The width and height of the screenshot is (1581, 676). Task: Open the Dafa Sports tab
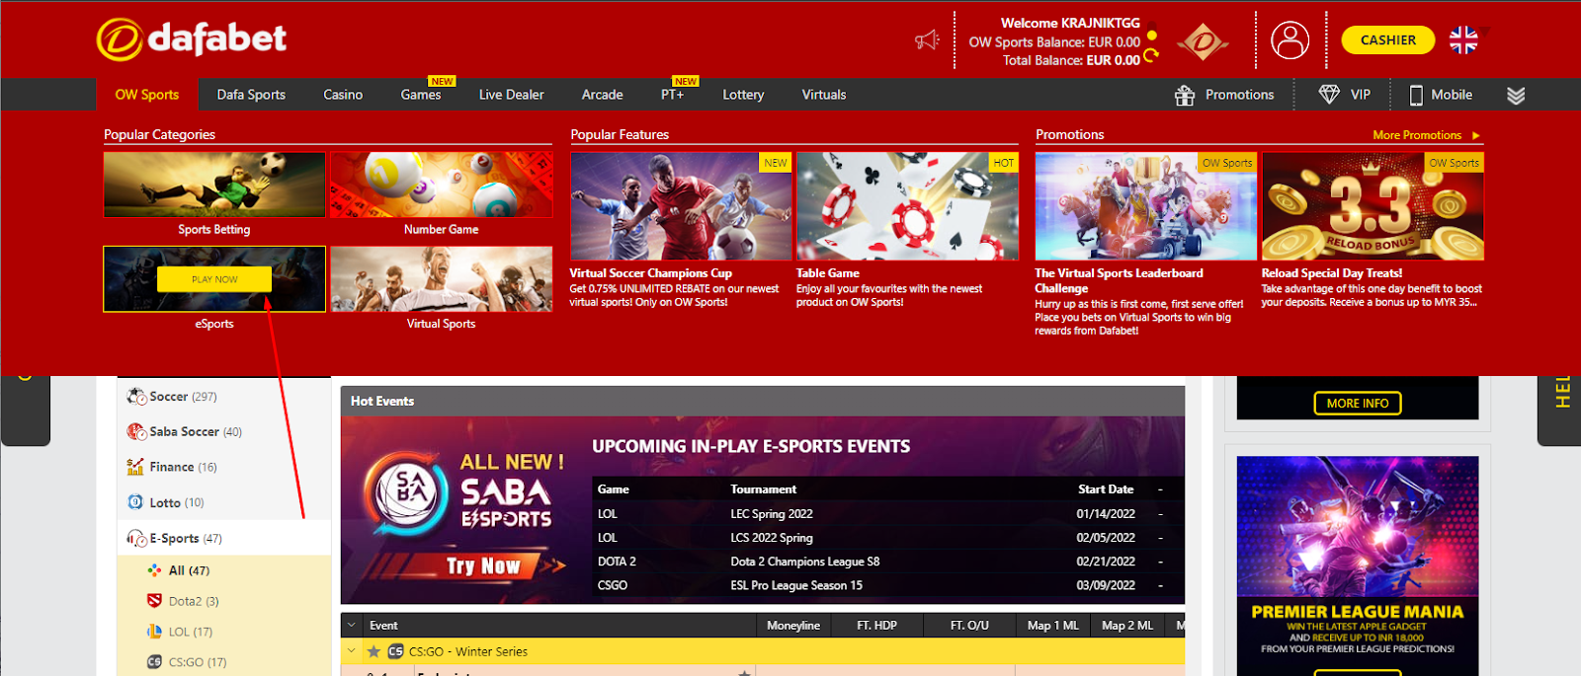251,95
